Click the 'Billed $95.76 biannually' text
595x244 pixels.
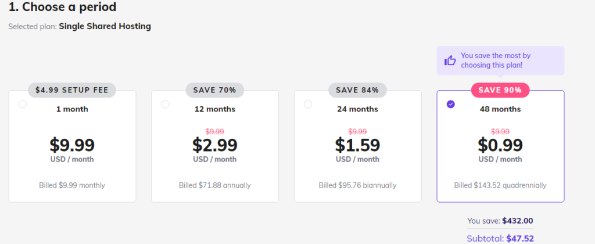click(x=357, y=185)
